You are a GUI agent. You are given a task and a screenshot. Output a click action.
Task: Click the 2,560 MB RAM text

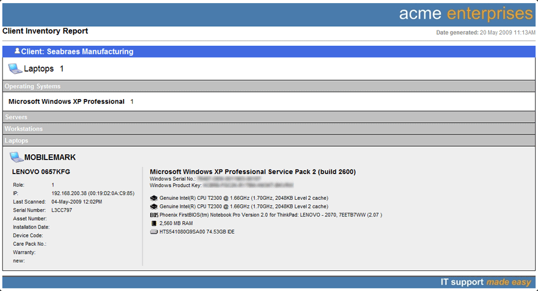(x=176, y=223)
